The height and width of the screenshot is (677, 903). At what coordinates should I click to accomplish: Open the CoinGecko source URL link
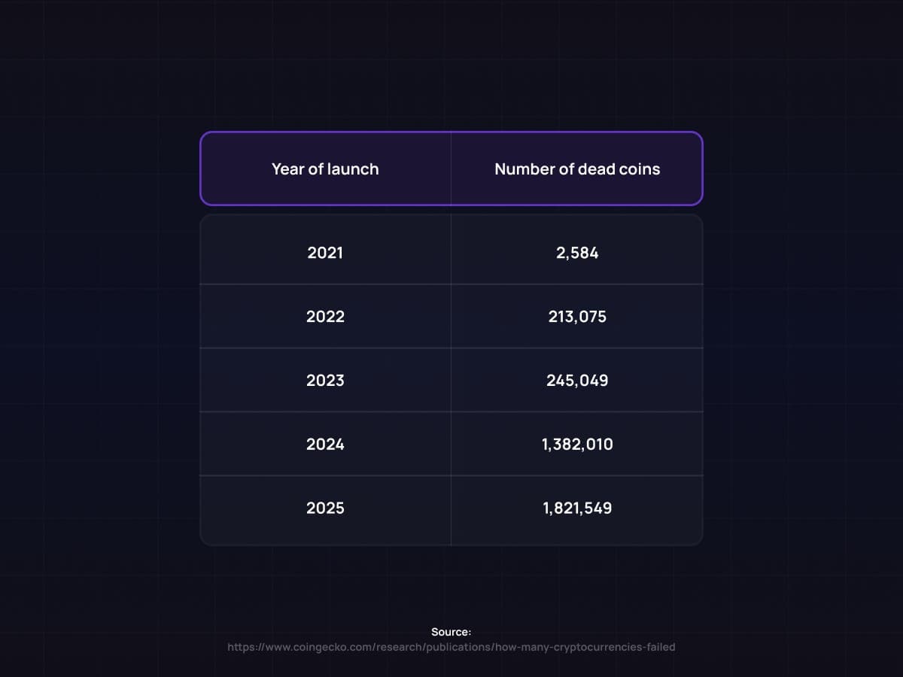point(451,647)
